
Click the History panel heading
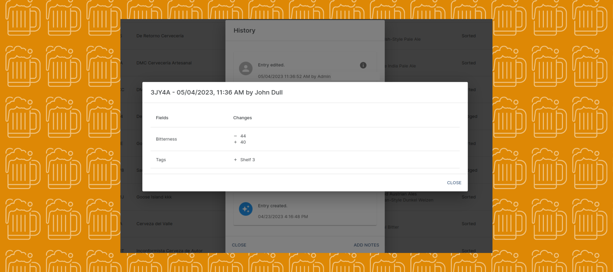point(244,31)
